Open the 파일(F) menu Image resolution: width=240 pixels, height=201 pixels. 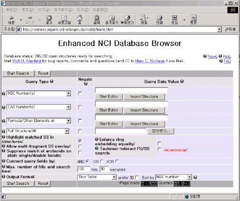click(x=12, y=9)
